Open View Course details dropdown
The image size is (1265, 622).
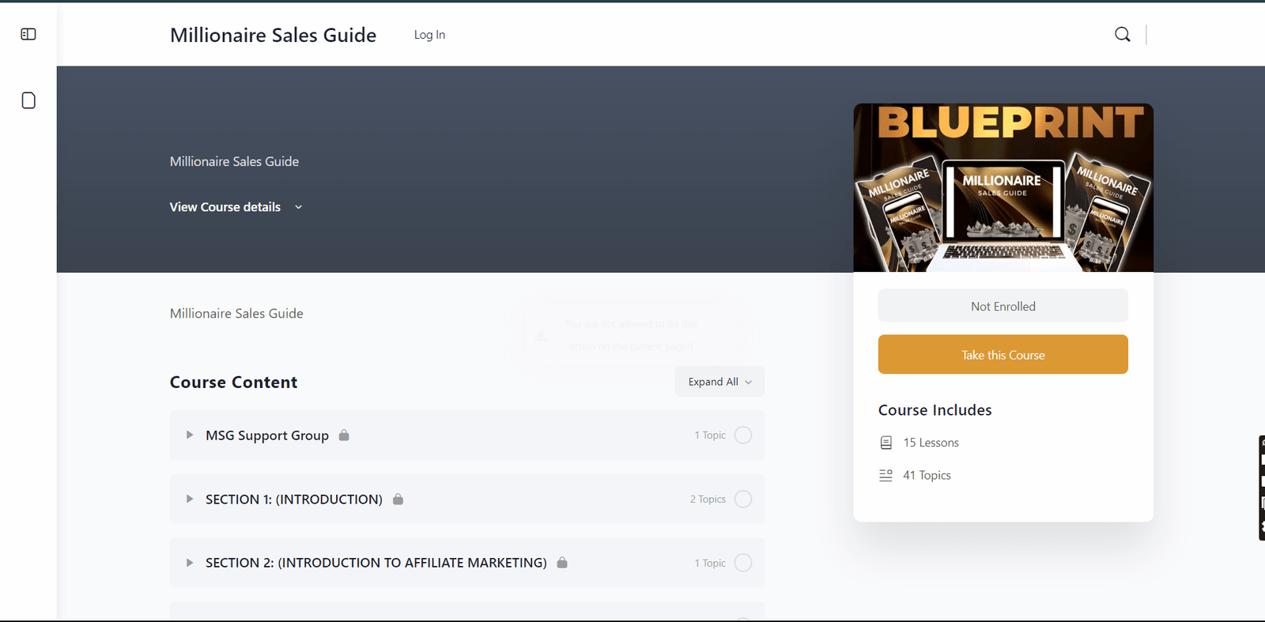coord(236,207)
